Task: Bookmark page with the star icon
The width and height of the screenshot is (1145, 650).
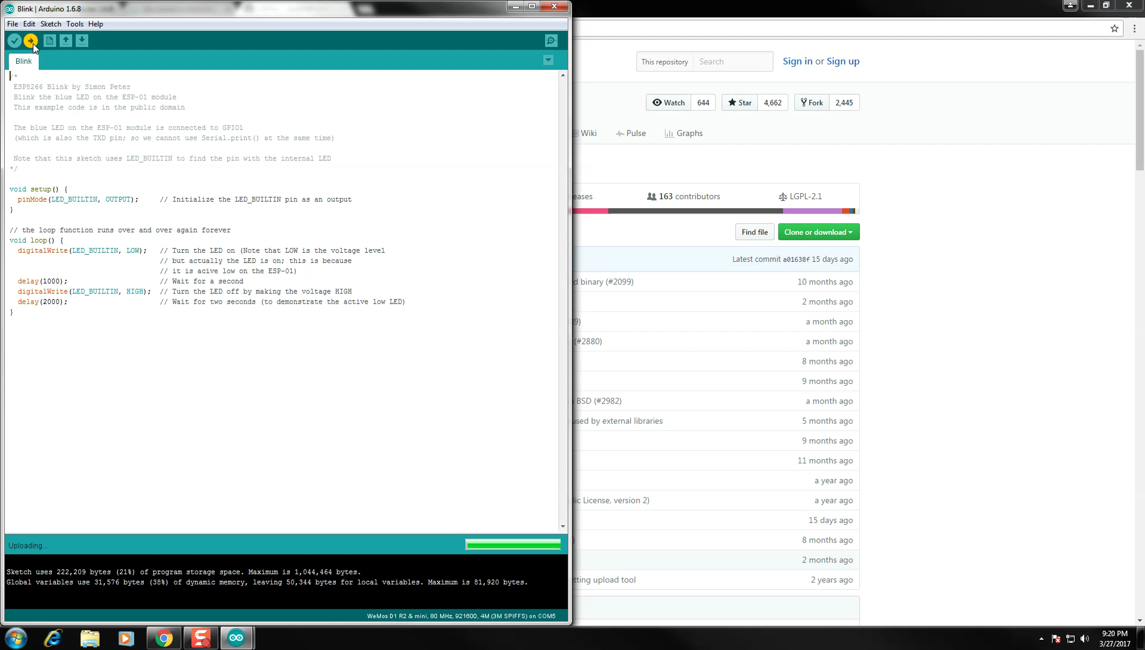Action: tap(1114, 28)
